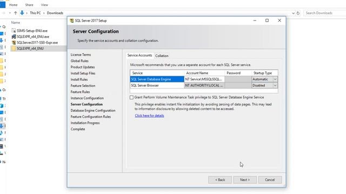Click the NT Service\MSSQL$SQL account name cell
The width and height of the screenshot is (346, 194).
click(204, 79)
